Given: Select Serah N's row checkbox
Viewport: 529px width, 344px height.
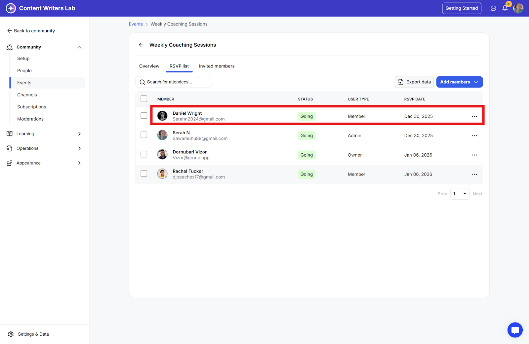Looking at the screenshot, I should coord(144,135).
